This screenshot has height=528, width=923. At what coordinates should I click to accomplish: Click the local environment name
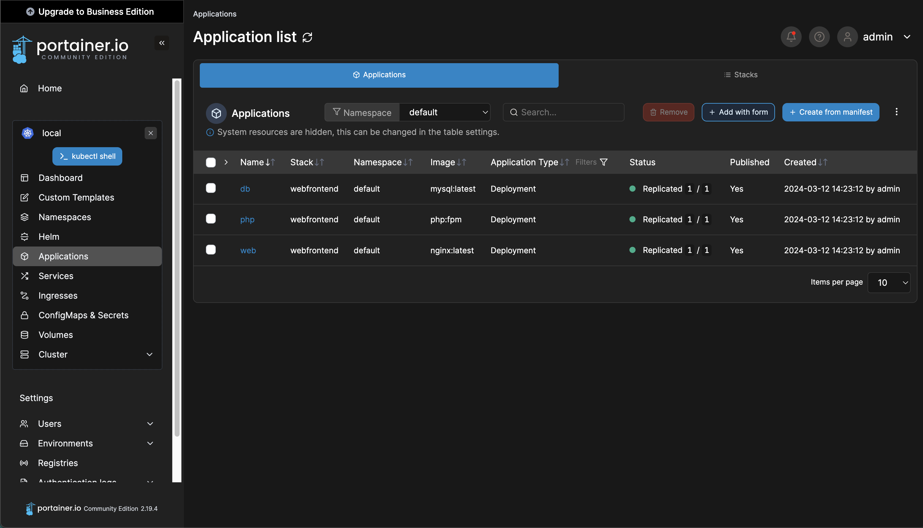[x=51, y=133]
